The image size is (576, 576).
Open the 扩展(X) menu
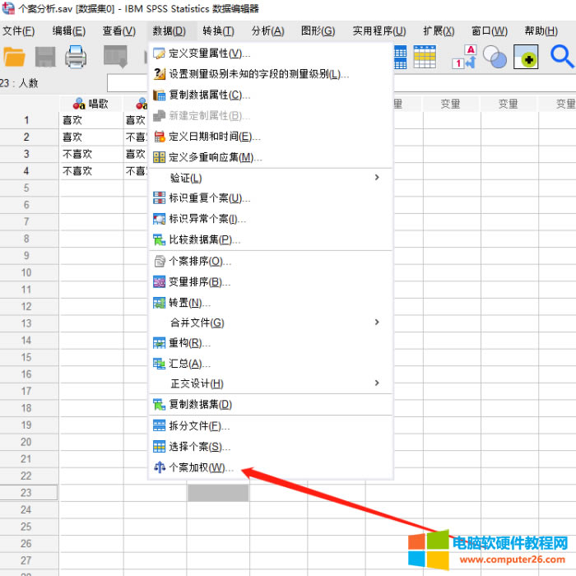439,31
